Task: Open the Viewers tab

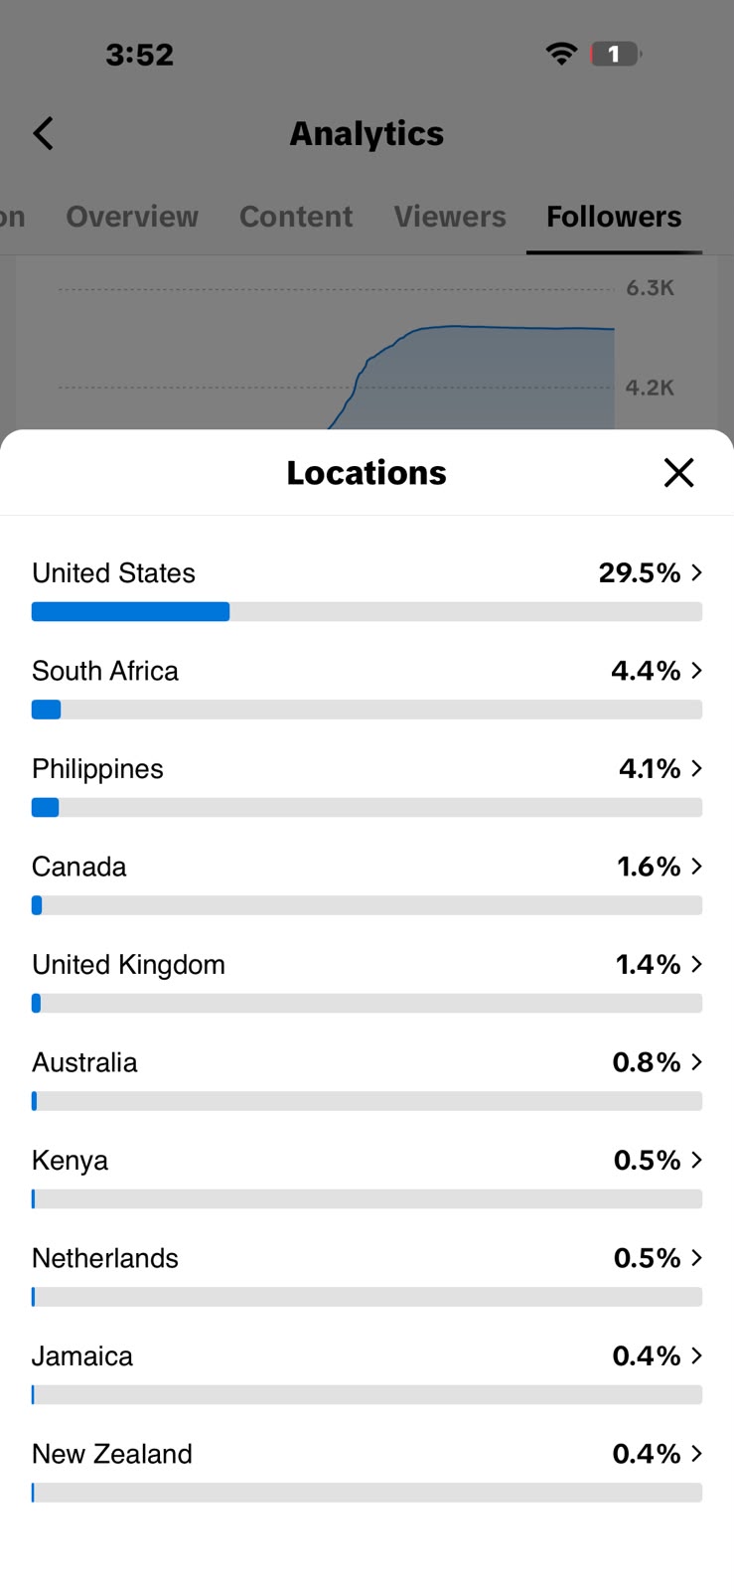Action: 450,217
